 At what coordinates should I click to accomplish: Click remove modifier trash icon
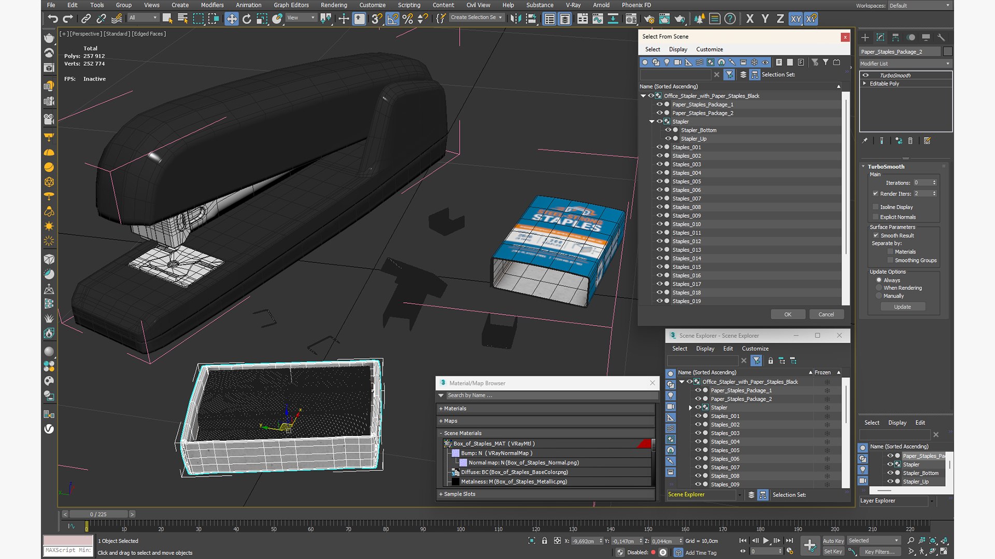[x=911, y=141]
